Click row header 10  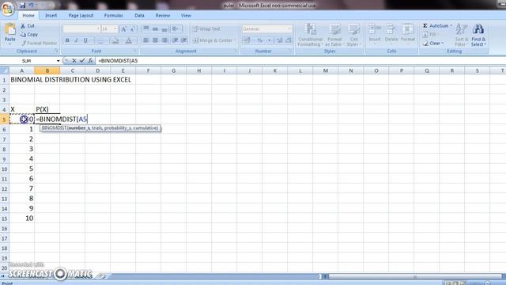[x=4, y=169]
